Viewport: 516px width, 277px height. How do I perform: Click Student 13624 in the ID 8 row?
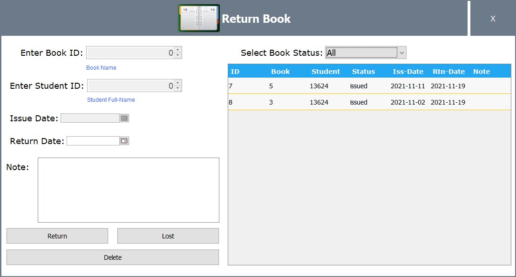coord(319,102)
